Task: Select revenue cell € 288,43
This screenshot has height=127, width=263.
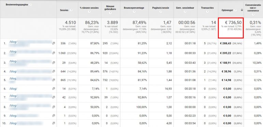Action: tap(225, 43)
